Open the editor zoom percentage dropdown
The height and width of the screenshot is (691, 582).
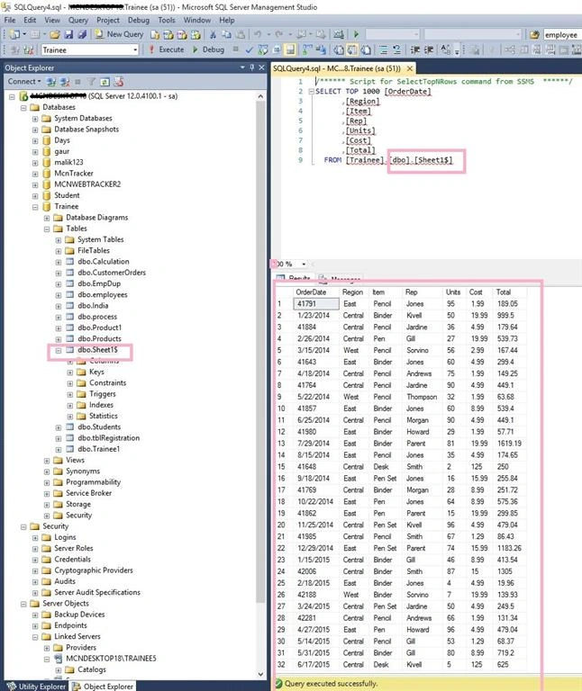tap(304, 264)
